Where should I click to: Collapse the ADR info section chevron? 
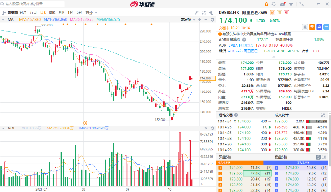tap(274, 57)
